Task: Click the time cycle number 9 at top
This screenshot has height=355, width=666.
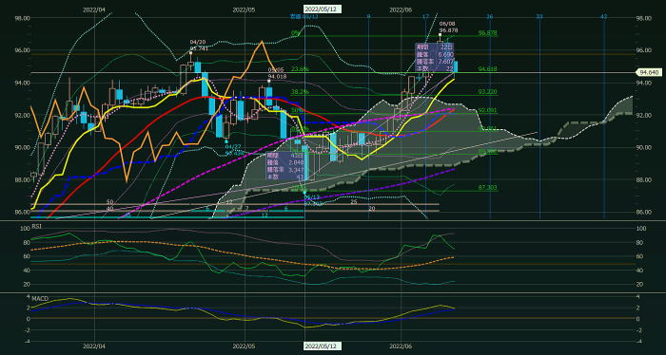Action: [x=369, y=16]
